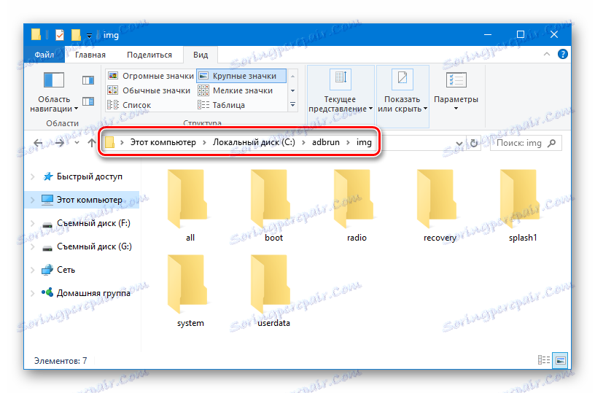Open the Help question mark icon
The height and width of the screenshot is (393, 595).
[x=562, y=54]
